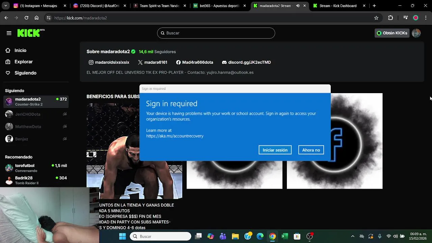Go to the browser home page
This screenshot has height=243, width=432.
(x=36, y=18)
